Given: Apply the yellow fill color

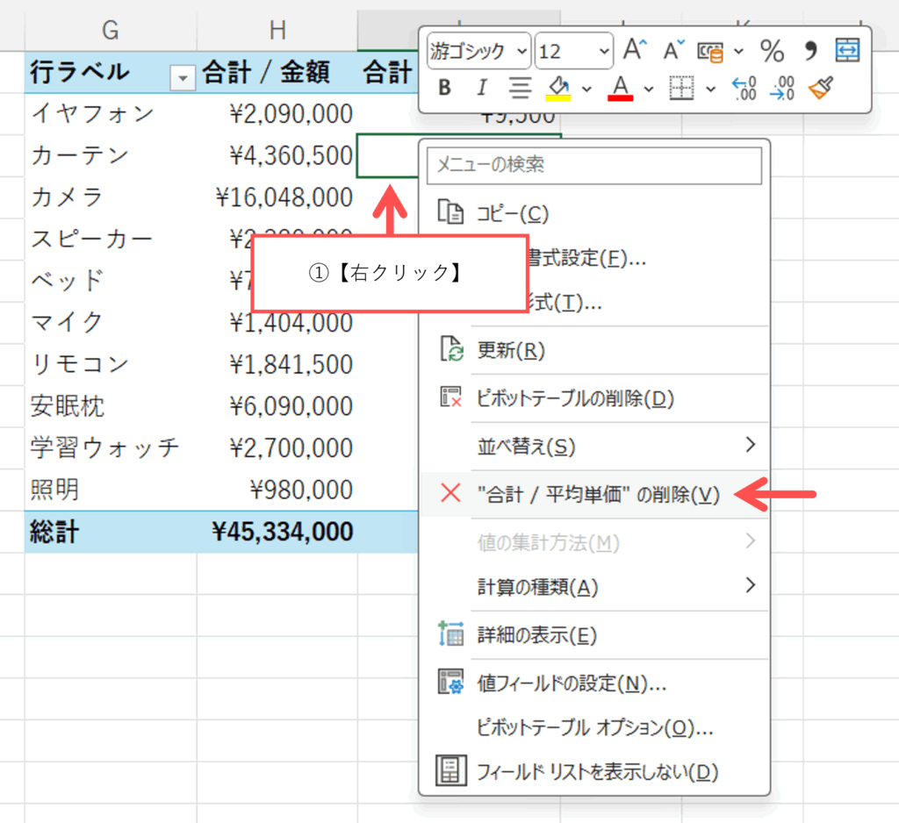Looking at the screenshot, I should pyautogui.click(x=558, y=88).
